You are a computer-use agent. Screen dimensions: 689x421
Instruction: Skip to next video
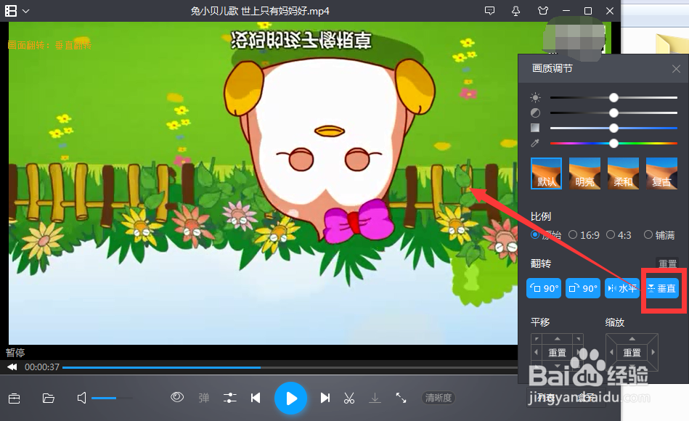[325, 398]
